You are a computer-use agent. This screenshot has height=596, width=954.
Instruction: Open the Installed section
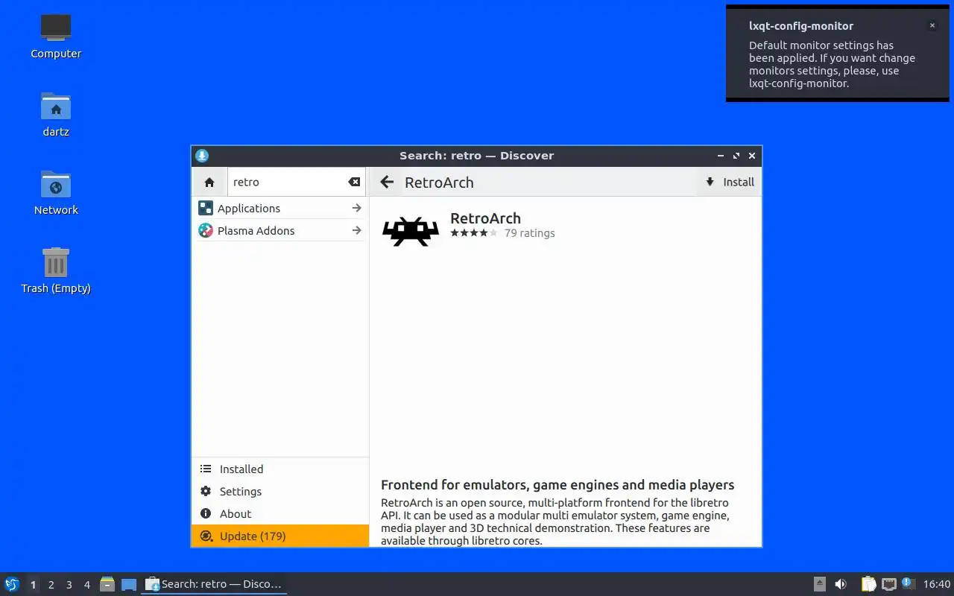click(x=280, y=469)
